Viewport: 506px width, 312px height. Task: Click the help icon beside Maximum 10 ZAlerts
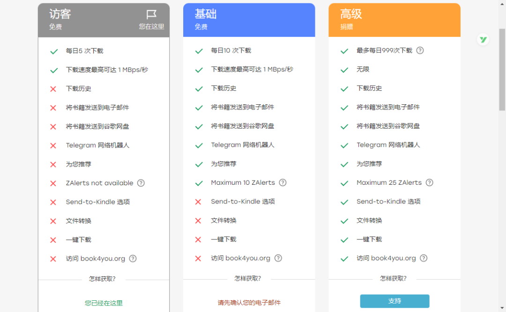point(283,183)
